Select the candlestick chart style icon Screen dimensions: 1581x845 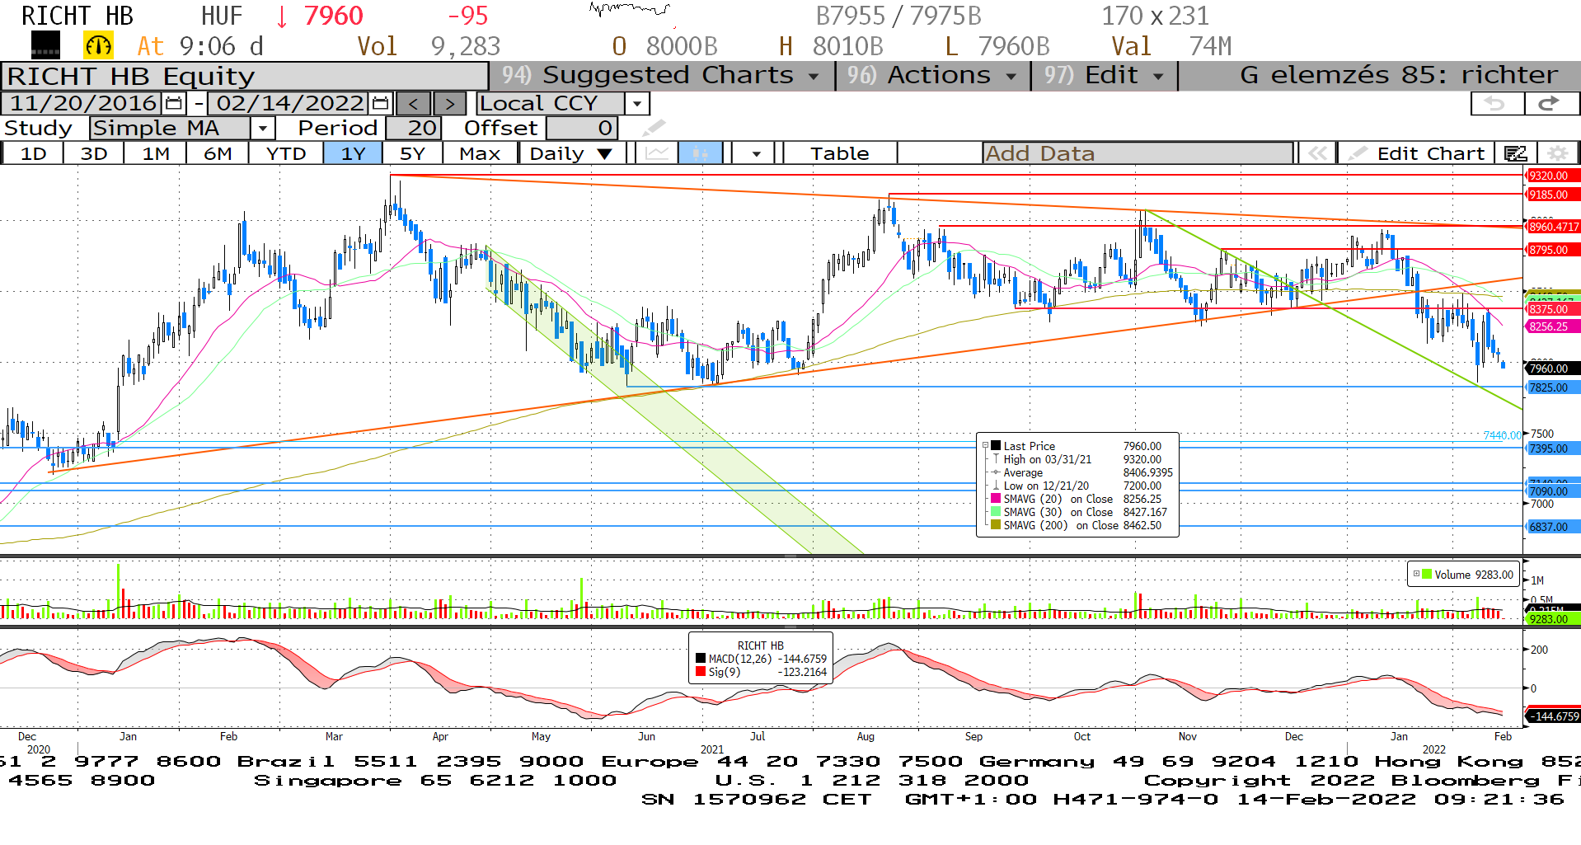tap(701, 153)
